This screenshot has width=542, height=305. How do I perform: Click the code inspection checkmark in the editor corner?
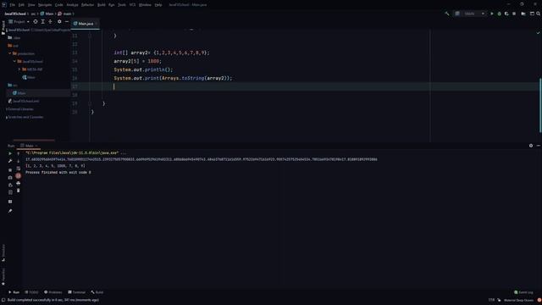click(539, 33)
